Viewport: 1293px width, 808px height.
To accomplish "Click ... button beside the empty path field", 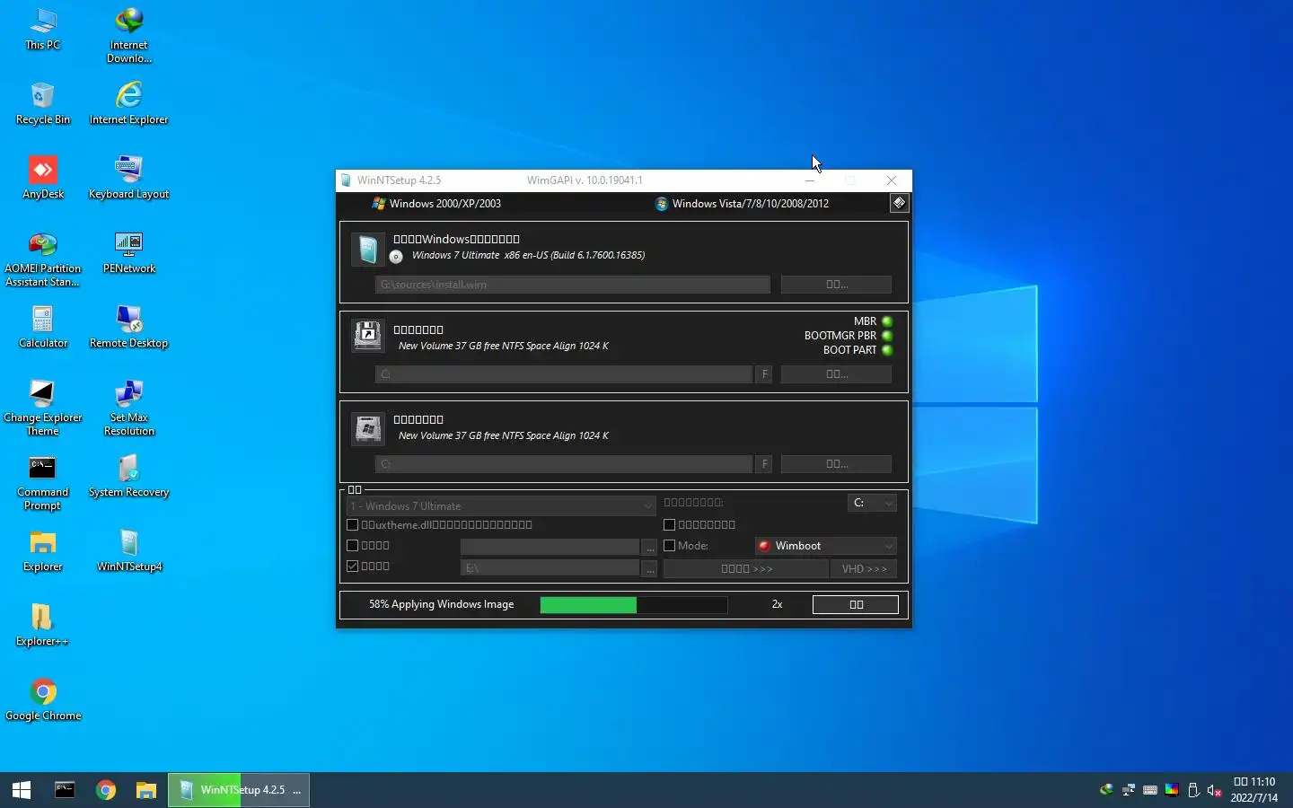I will click(650, 548).
